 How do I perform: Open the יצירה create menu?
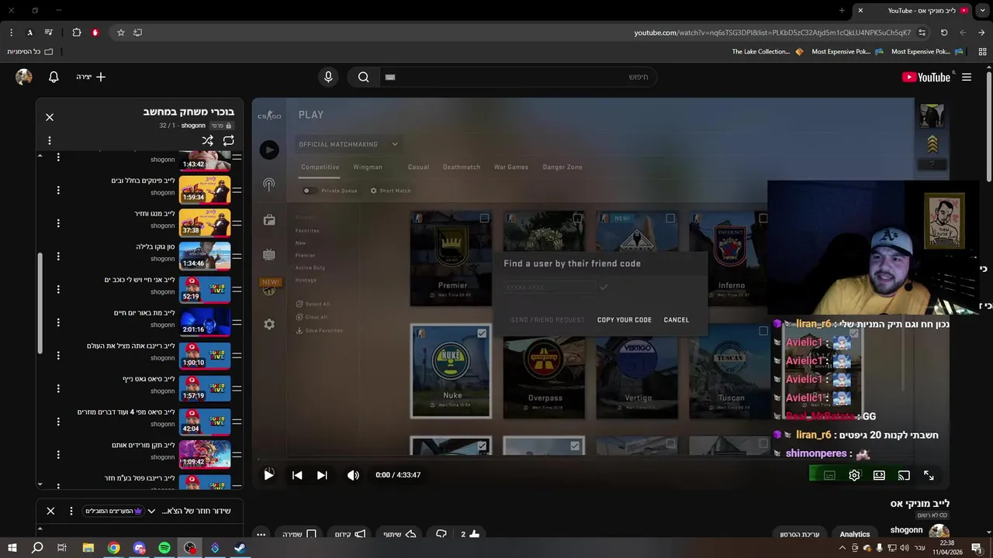pos(91,77)
